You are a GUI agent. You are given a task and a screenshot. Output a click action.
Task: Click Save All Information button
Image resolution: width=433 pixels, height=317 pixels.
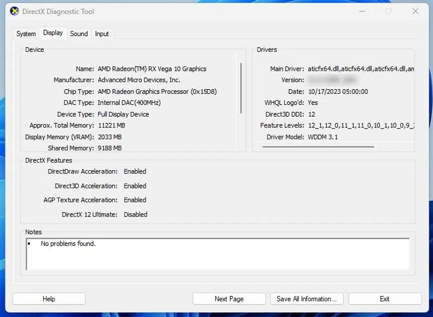click(306, 299)
